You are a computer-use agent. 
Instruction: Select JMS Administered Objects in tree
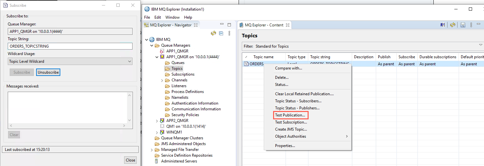click(183, 144)
